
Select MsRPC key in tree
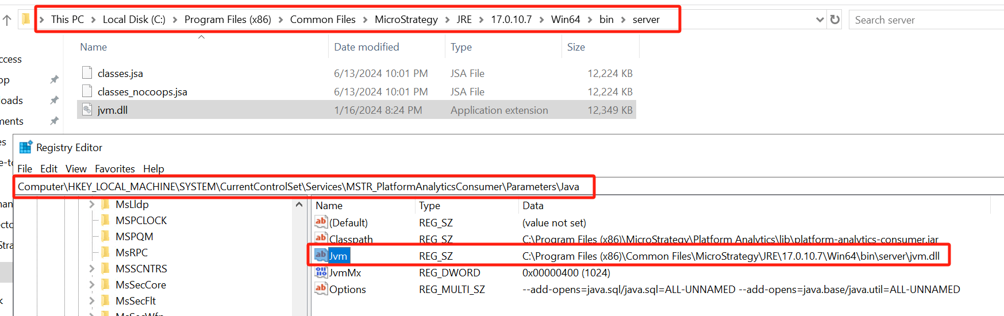click(131, 253)
